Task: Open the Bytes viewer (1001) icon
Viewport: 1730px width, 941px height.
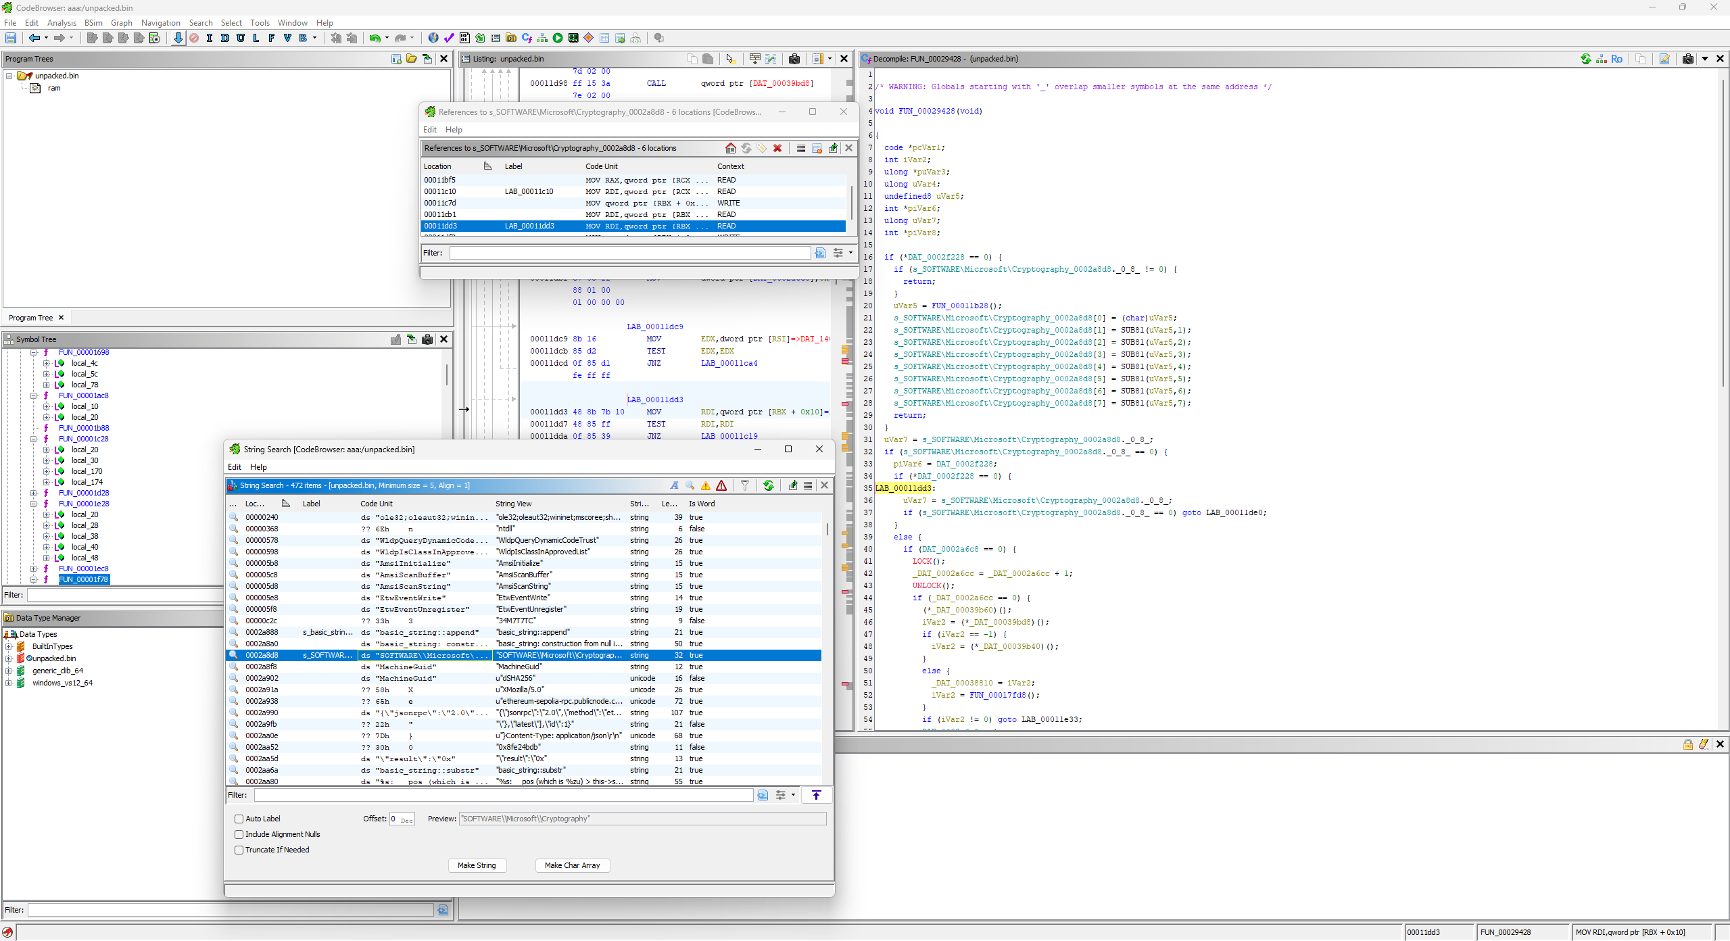Action: [464, 38]
